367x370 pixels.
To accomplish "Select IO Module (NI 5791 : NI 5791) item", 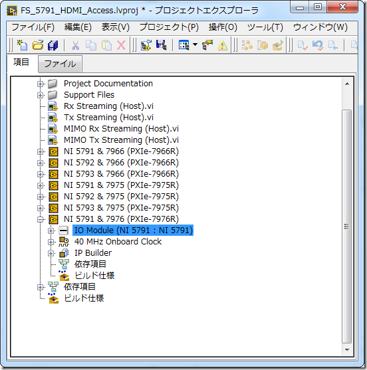I will tap(133, 231).
